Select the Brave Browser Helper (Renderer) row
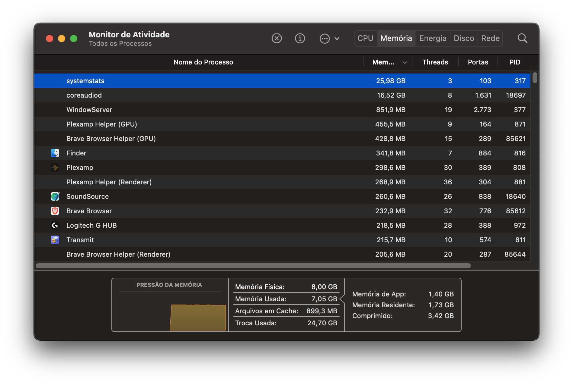This screenshot has width=573, height=385. (282, 254)
